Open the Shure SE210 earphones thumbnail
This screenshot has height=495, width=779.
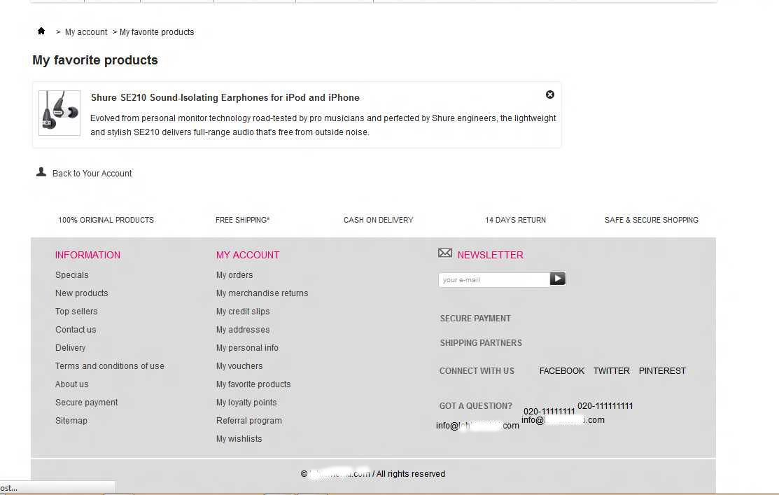[x=59, y=113]
